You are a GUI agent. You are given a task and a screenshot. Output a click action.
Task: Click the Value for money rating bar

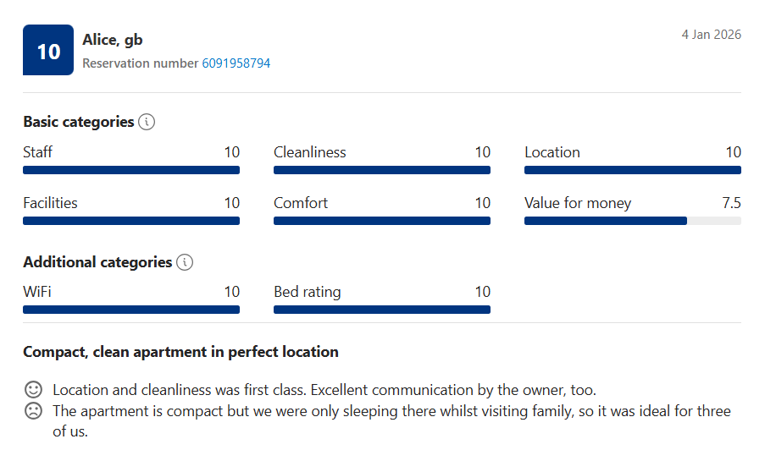pyautogui.click(x=633, y=221)
